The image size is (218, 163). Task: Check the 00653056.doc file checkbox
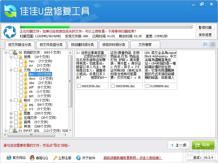(79, 86)
